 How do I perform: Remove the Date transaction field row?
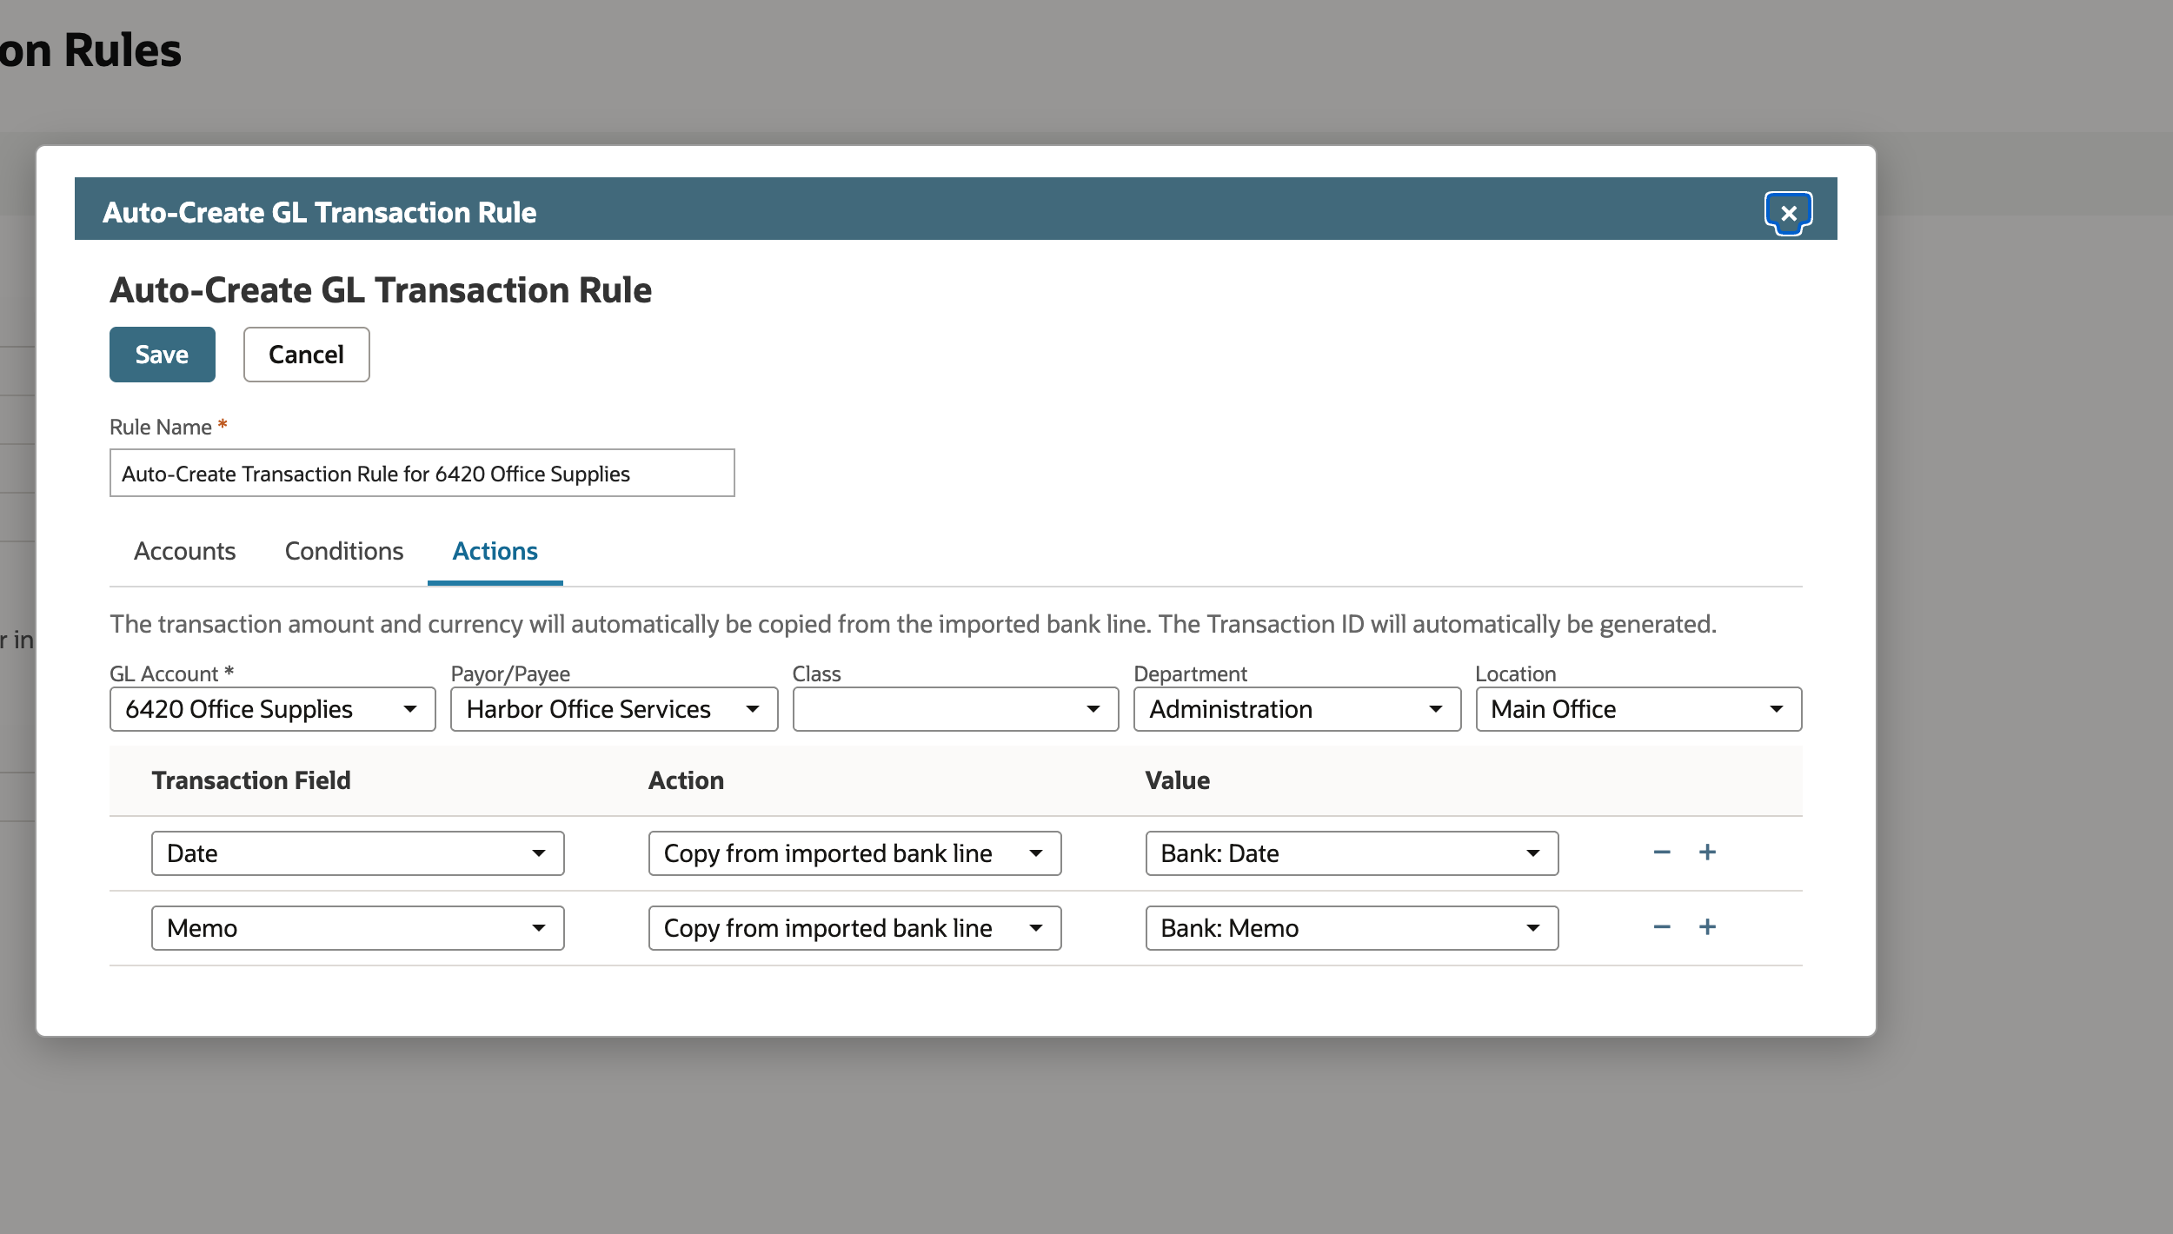click(x=1661, y=853)
